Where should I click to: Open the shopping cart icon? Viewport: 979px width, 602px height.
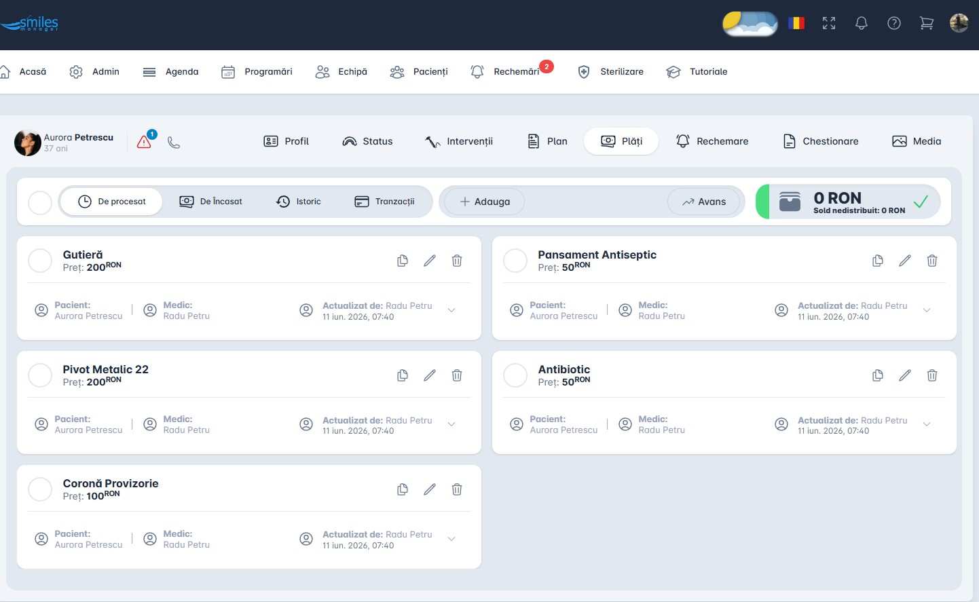pos(927,23)
